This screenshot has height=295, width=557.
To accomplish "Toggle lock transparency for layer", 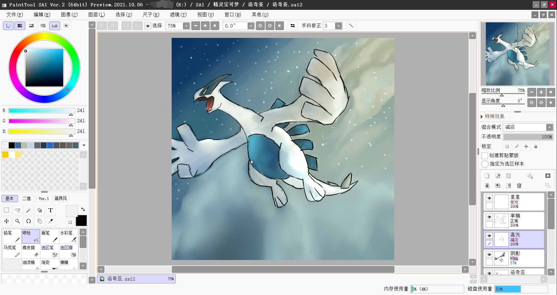I will pyautogui.click(x=507, y=147).
